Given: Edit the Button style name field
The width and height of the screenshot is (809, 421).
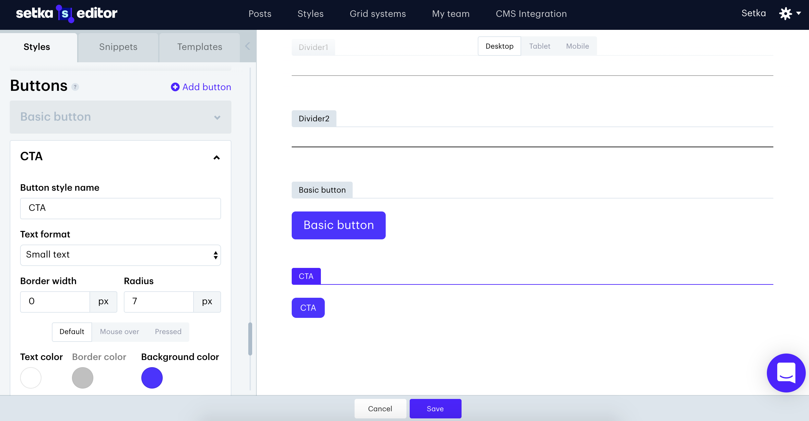Looking at the screenshot, I should coord(120,208).
